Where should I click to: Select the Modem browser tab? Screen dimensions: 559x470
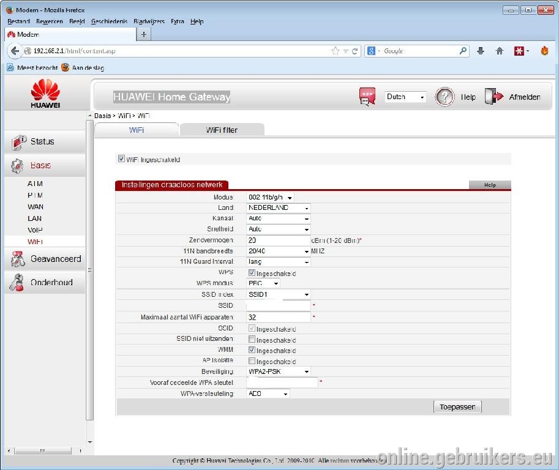point(70,34)
